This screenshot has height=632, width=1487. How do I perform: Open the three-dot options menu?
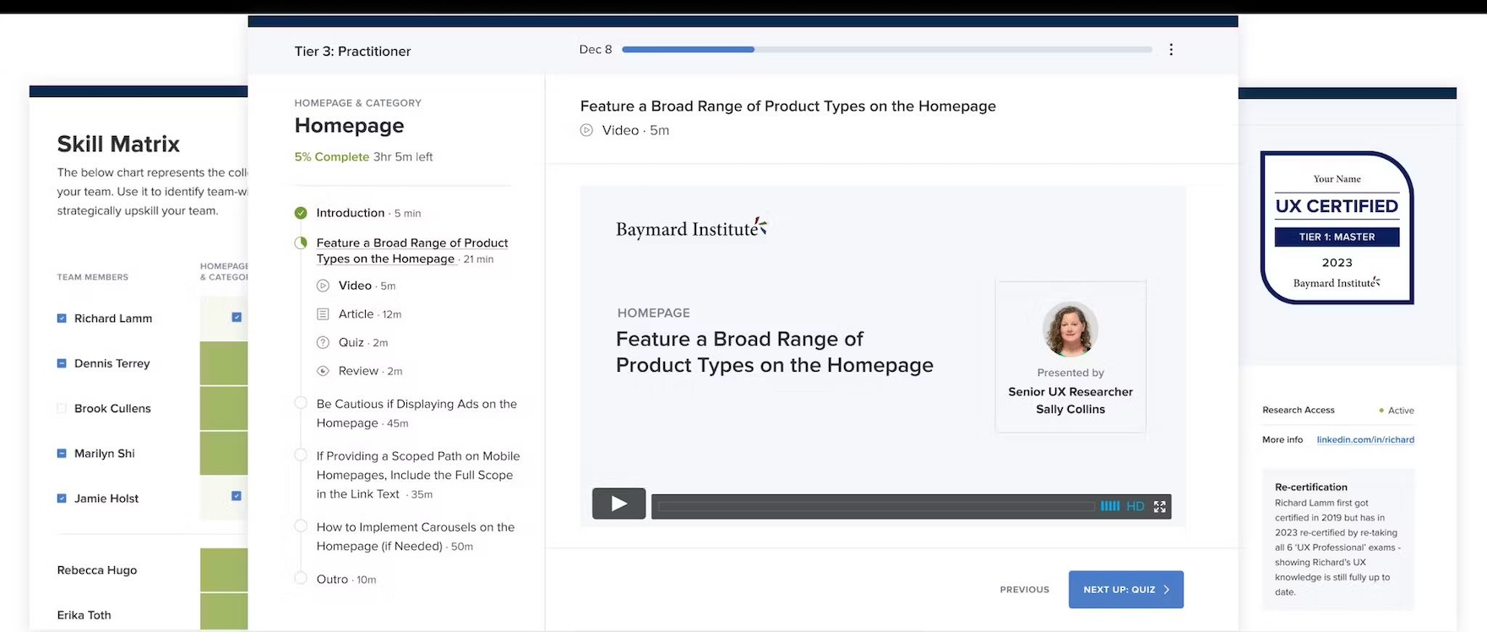tap(1170, 50)
